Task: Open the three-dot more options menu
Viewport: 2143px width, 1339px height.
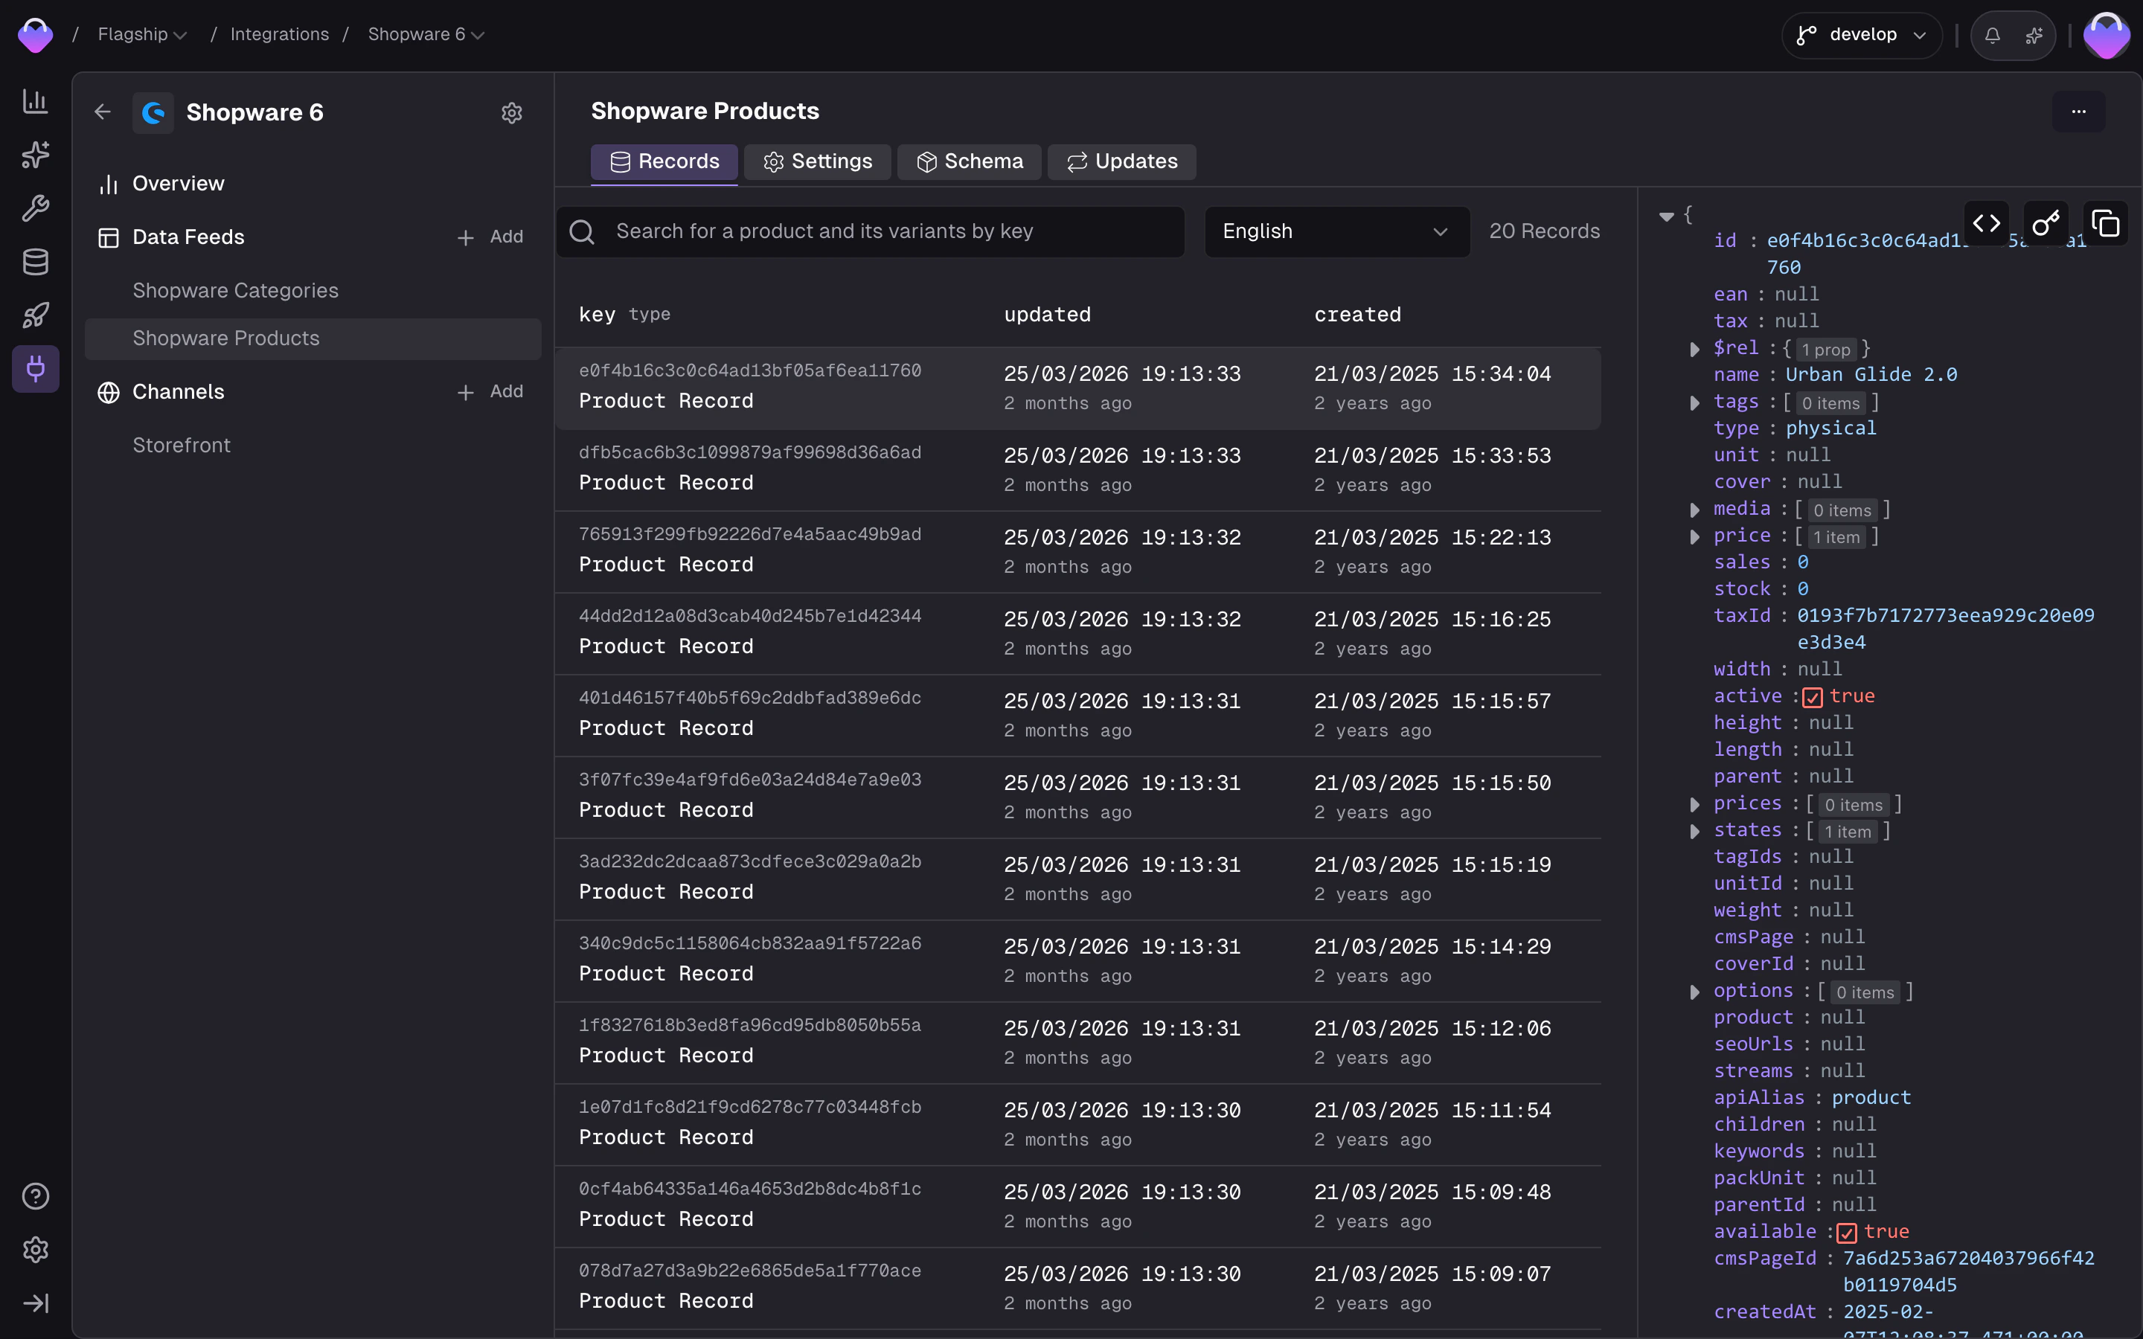Action: point(2078,112)
